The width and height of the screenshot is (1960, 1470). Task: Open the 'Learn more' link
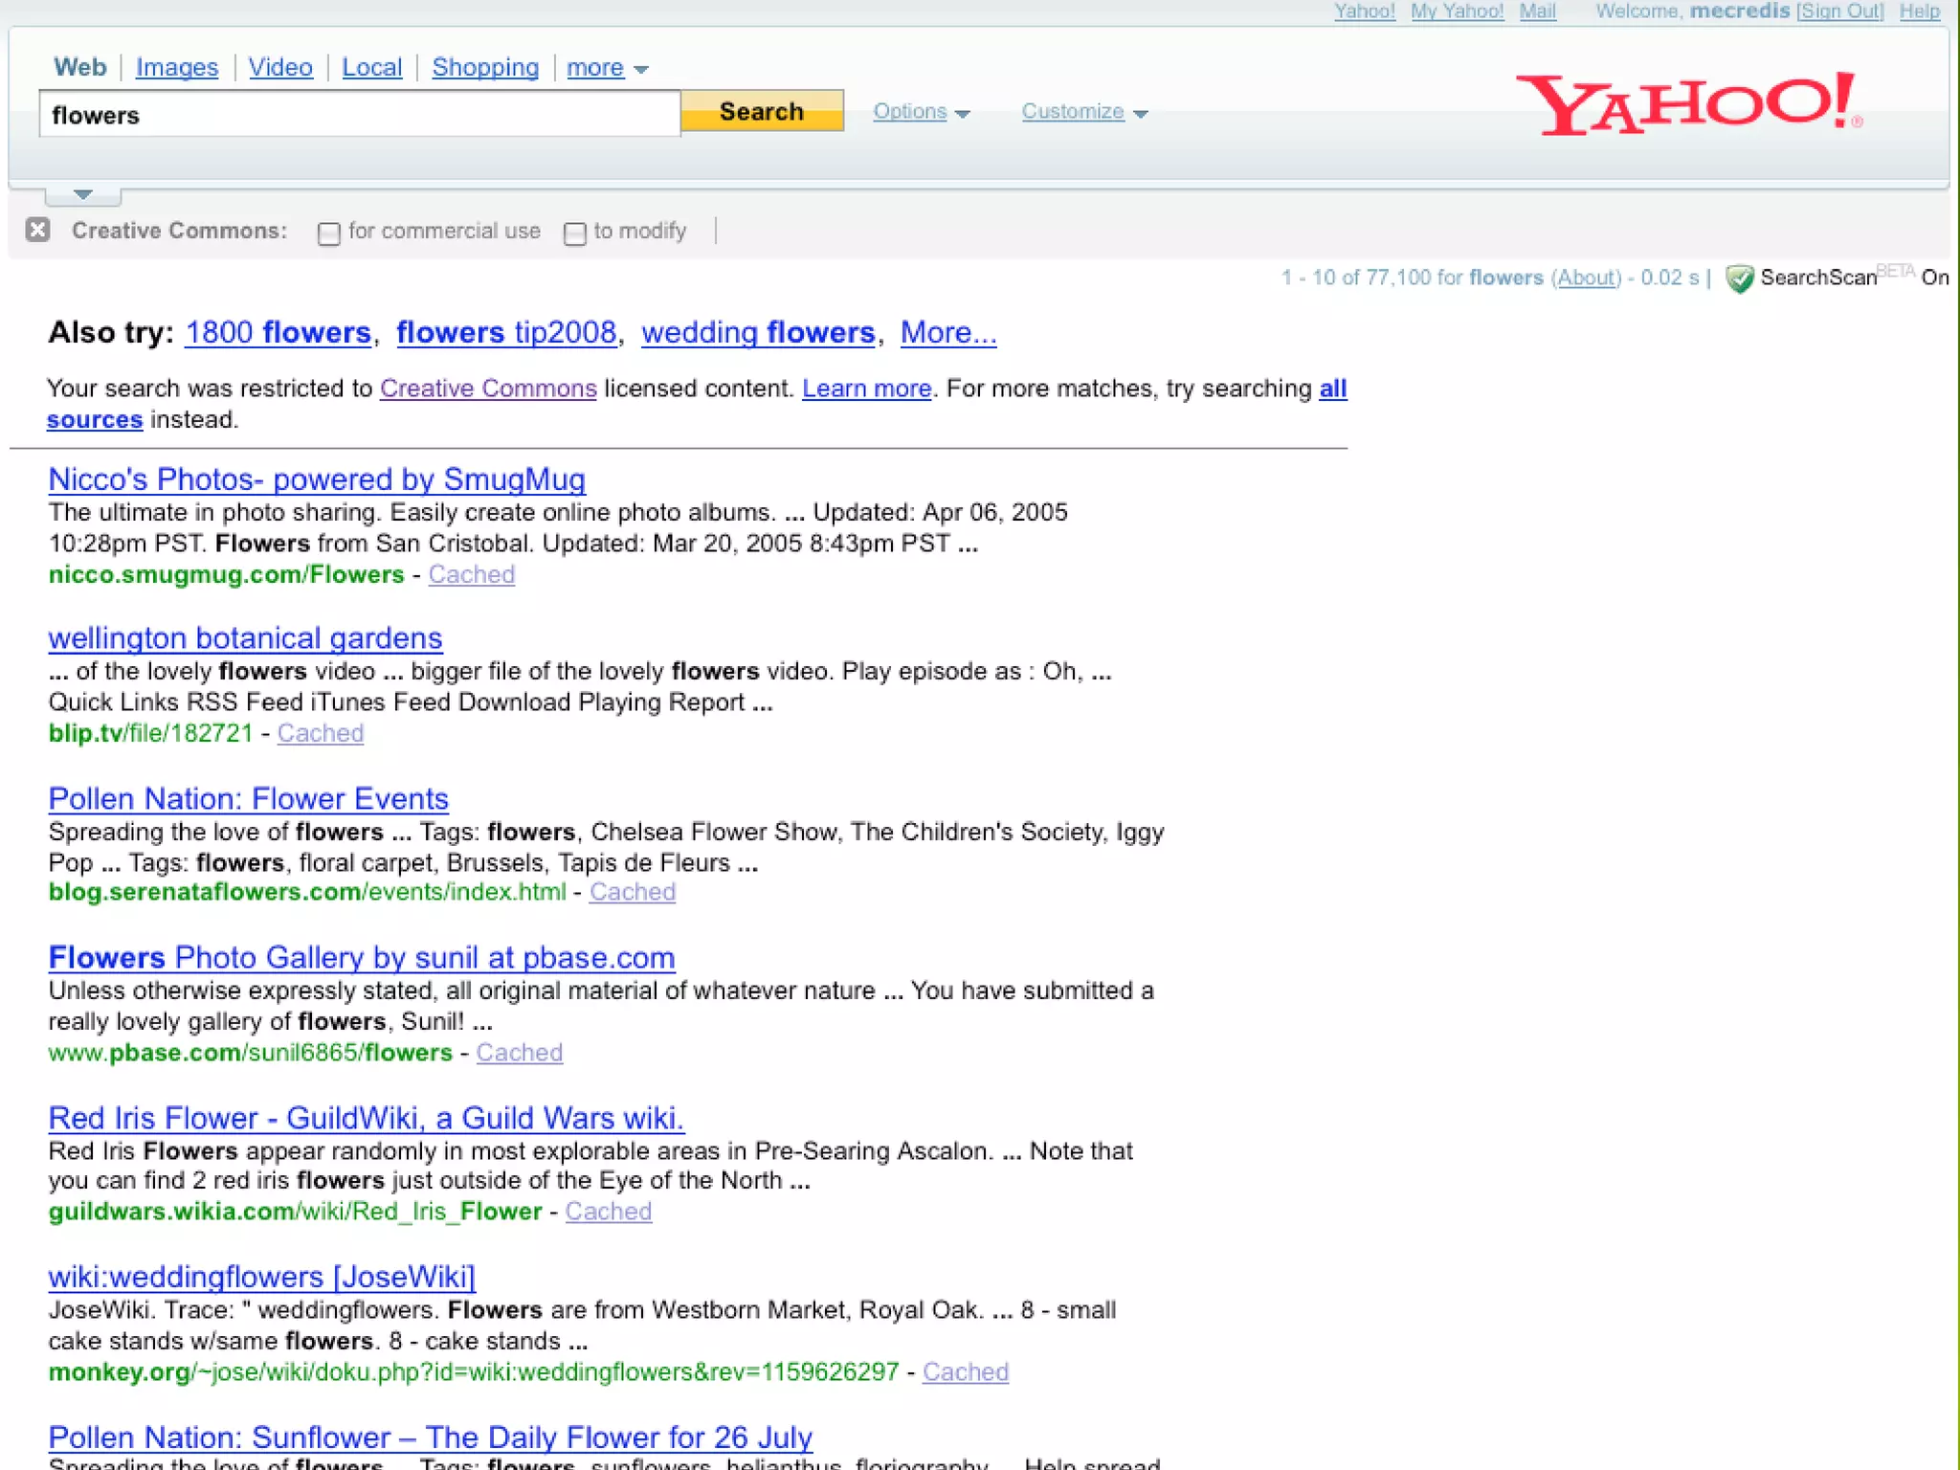click(866, 389)
